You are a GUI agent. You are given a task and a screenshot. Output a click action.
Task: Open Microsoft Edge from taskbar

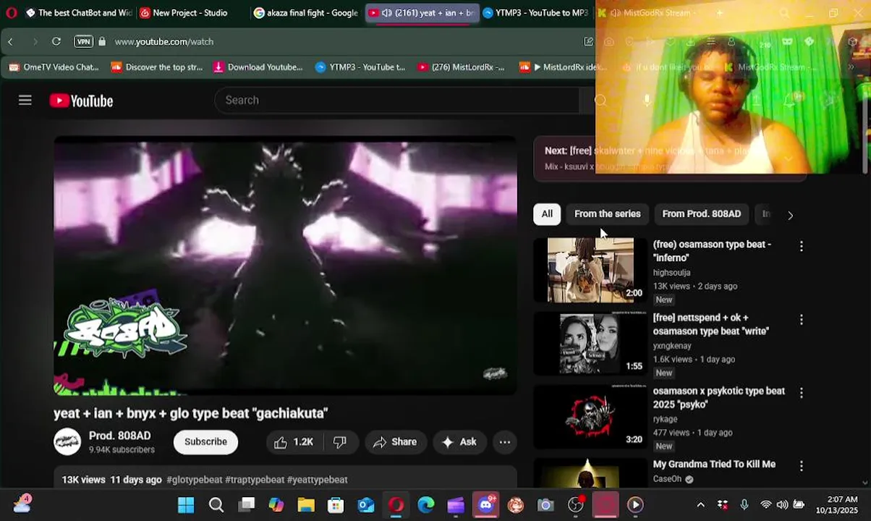426,505
